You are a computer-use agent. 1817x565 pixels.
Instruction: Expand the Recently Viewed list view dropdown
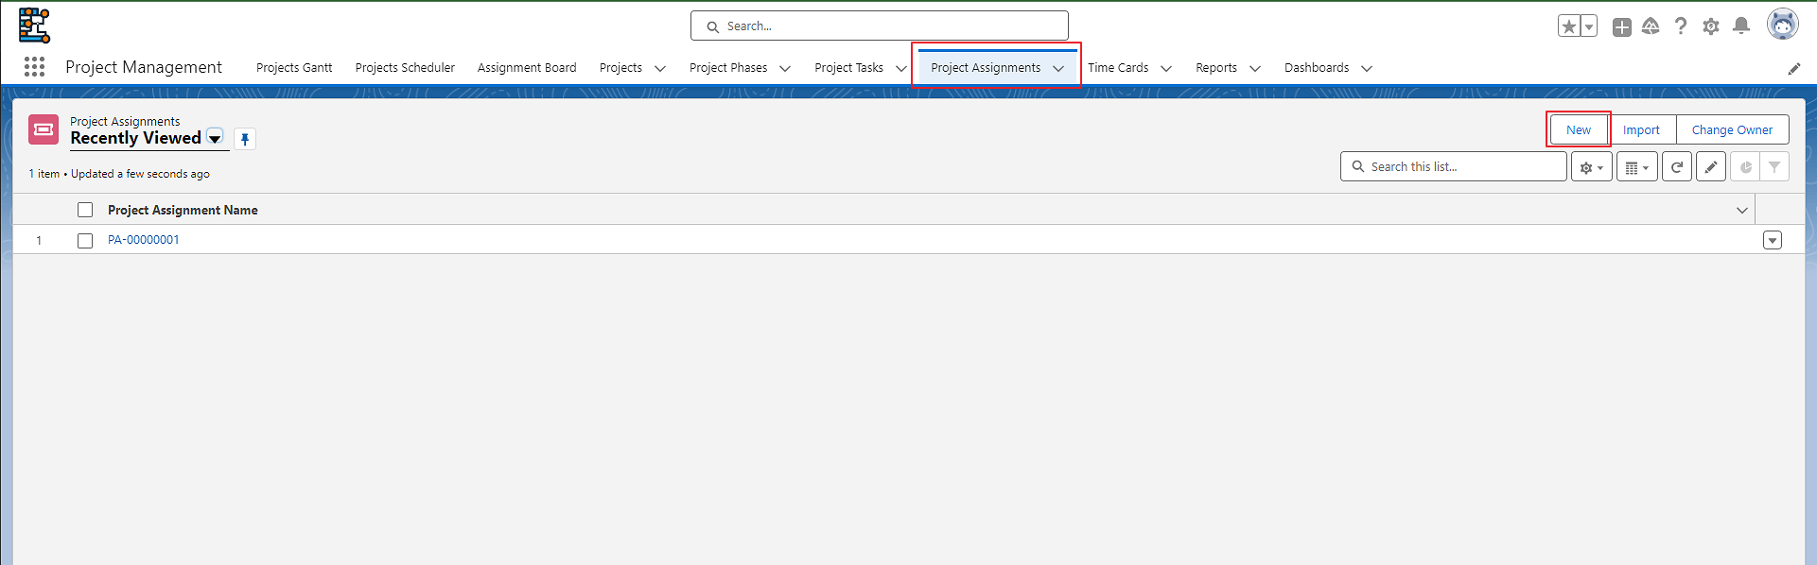[x=215, y=138]
